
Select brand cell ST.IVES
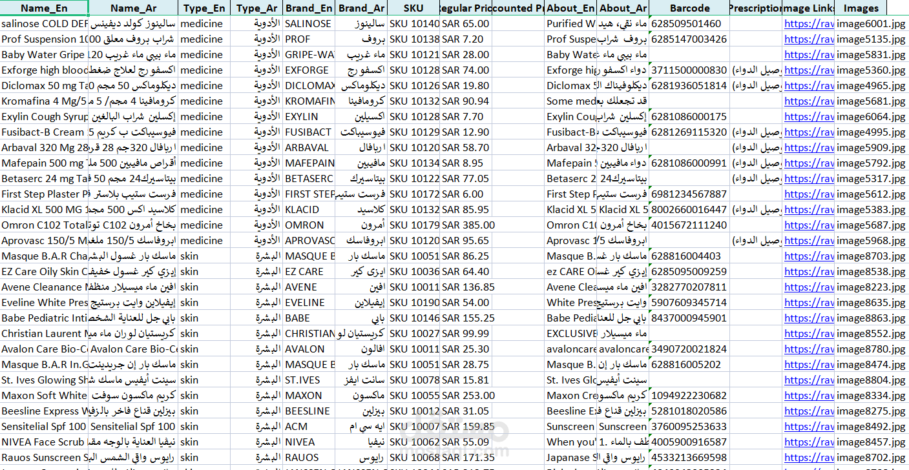click(x=309, y=380)
